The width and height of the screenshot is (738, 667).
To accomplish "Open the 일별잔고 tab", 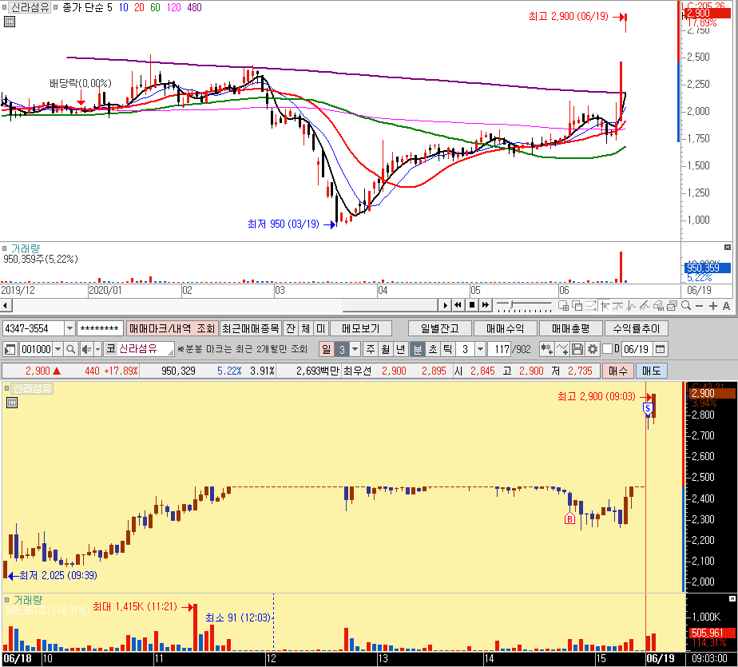I will (x=439, y=328).
